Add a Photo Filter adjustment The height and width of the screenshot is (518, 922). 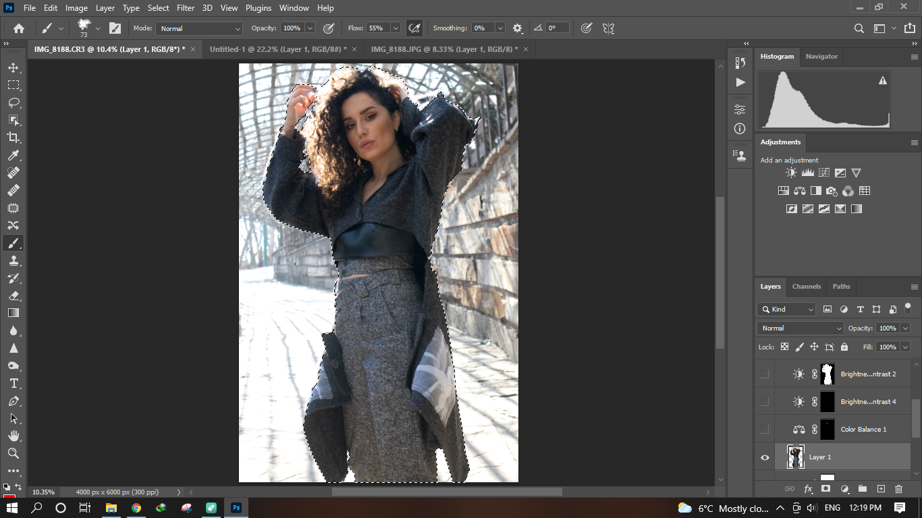(x=832, y=191)
